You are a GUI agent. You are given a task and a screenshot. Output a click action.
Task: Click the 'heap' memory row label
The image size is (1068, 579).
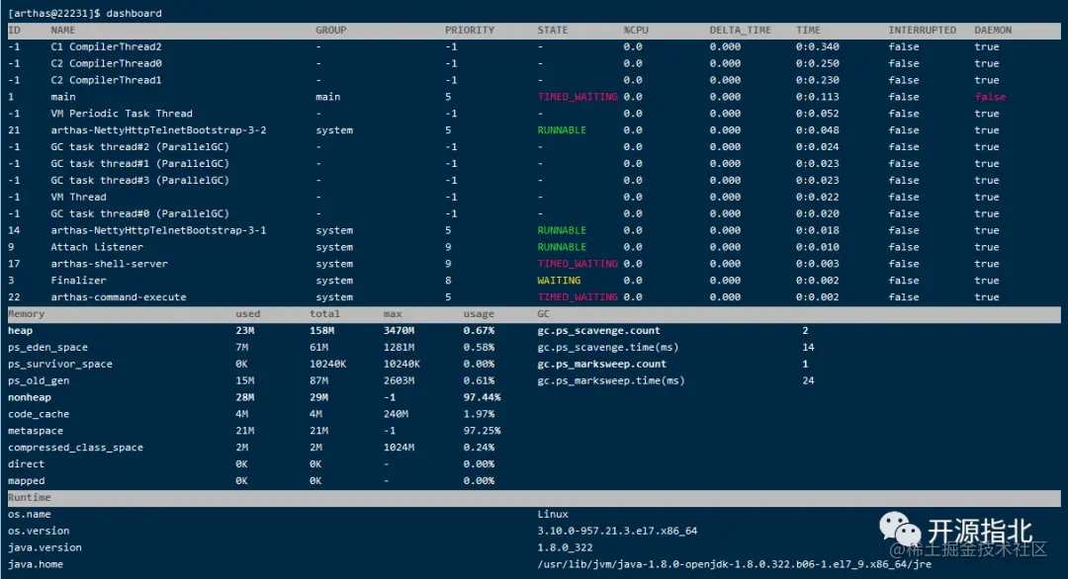point(20,330)
